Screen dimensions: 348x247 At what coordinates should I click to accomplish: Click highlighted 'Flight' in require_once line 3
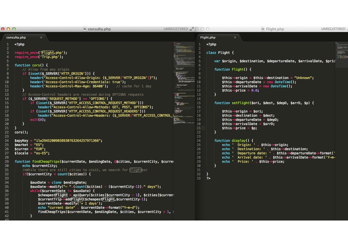click(48, 52)
